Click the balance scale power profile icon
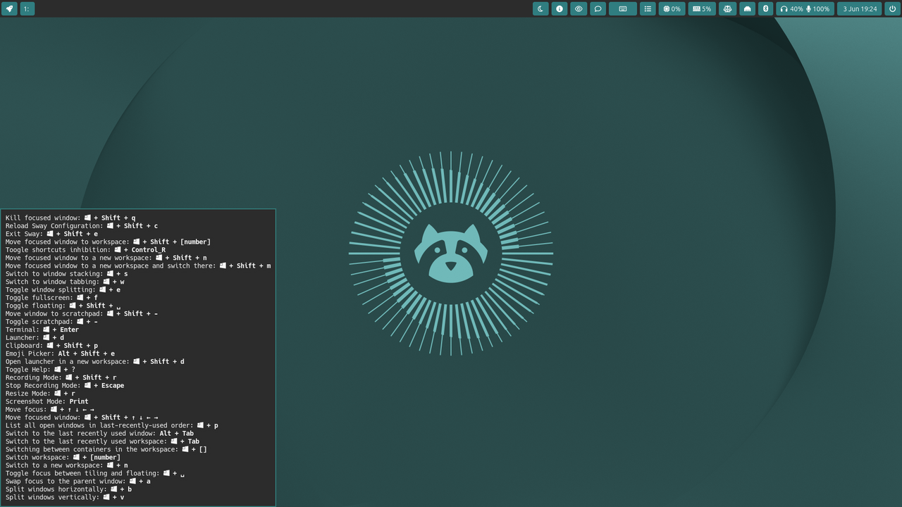 pos(727,9)
